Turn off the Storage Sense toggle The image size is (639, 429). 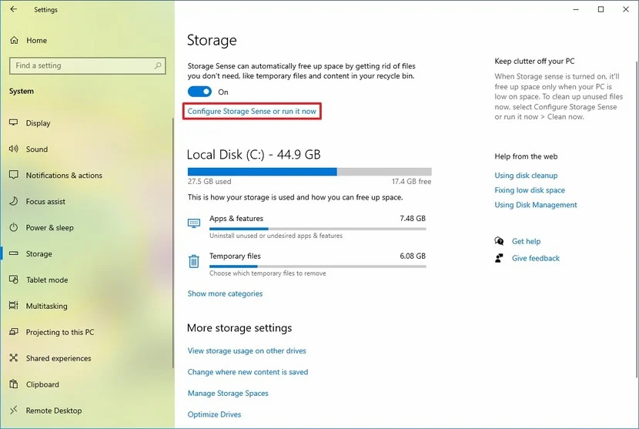click(199, 92)
